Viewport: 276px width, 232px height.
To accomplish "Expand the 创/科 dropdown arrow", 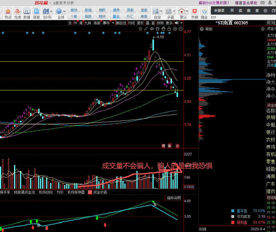I will pos(51,11).
